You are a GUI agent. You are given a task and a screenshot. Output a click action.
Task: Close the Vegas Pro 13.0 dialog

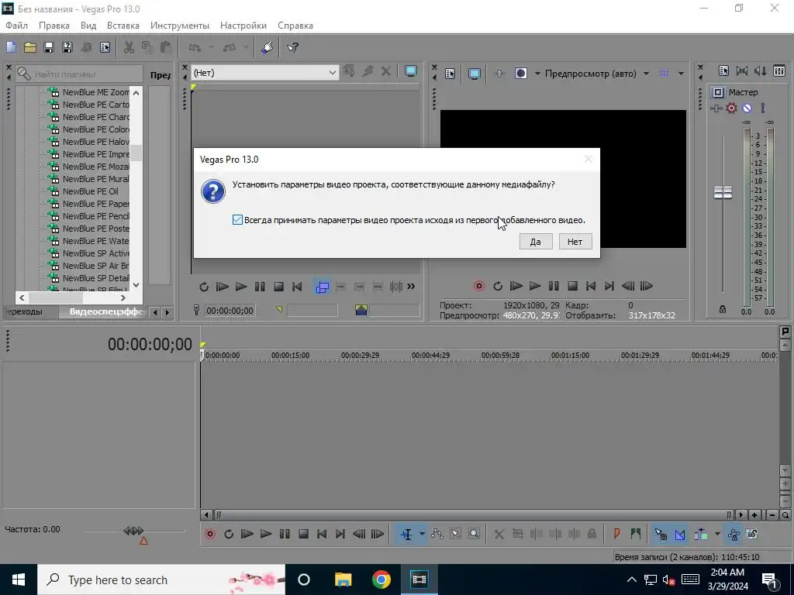click(x=588, y=159)
